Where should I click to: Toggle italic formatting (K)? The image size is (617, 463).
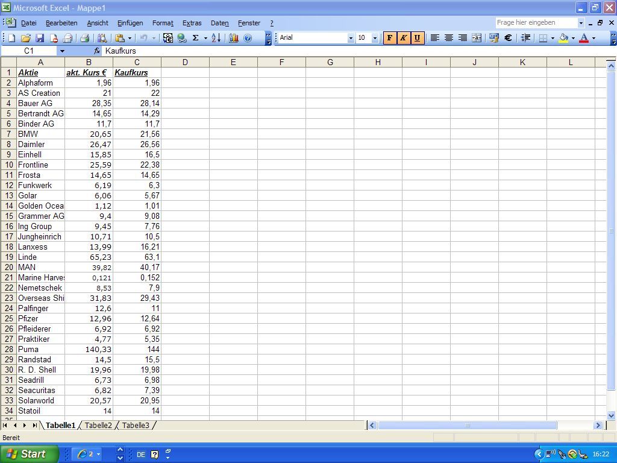click(403, 38)
